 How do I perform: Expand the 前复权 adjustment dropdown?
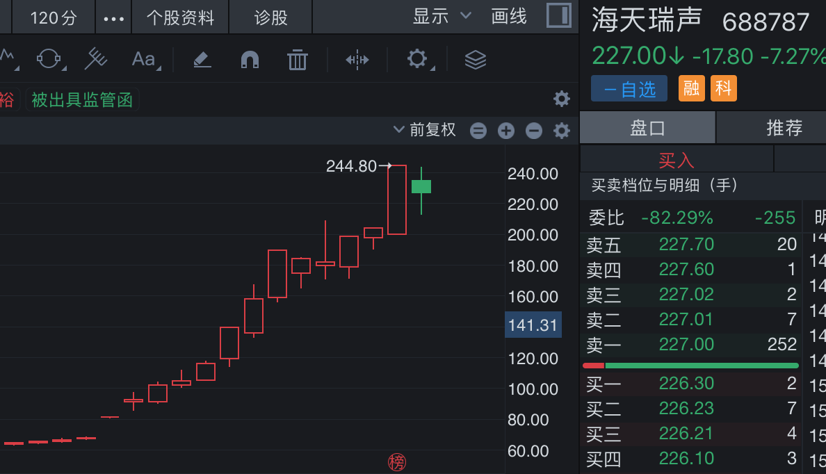point(424,130)
